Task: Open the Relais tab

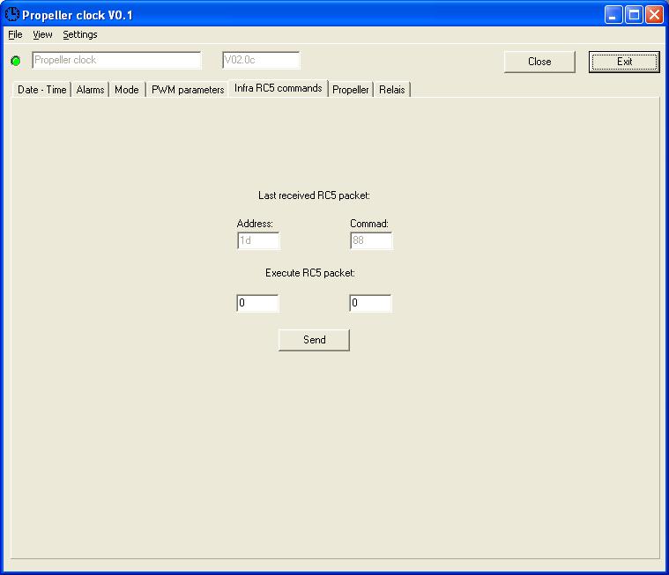Action: (391, 90)
